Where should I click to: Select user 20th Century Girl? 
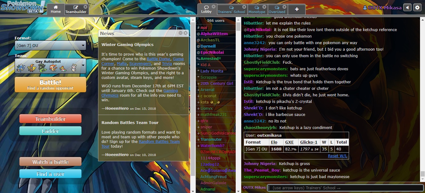[x=216, y=83]
